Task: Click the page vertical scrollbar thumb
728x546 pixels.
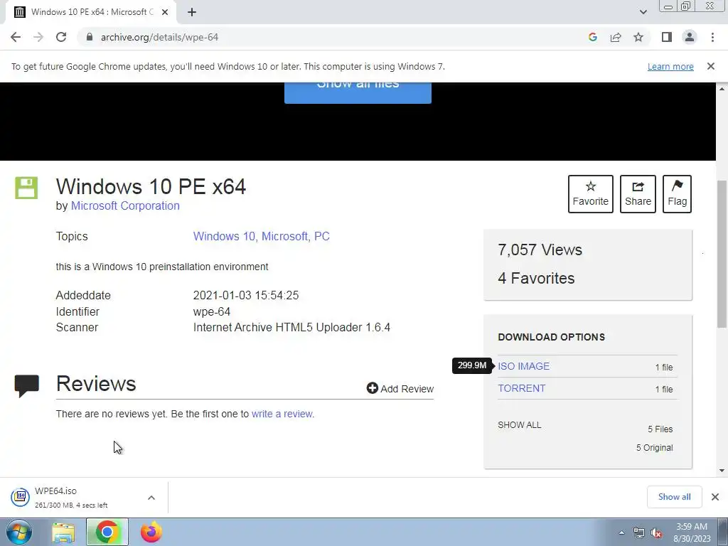Action: (x=722, y=254)
